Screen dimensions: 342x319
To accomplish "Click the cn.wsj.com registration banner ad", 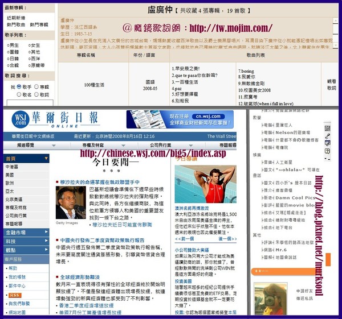I will click(x=180, y=119).
